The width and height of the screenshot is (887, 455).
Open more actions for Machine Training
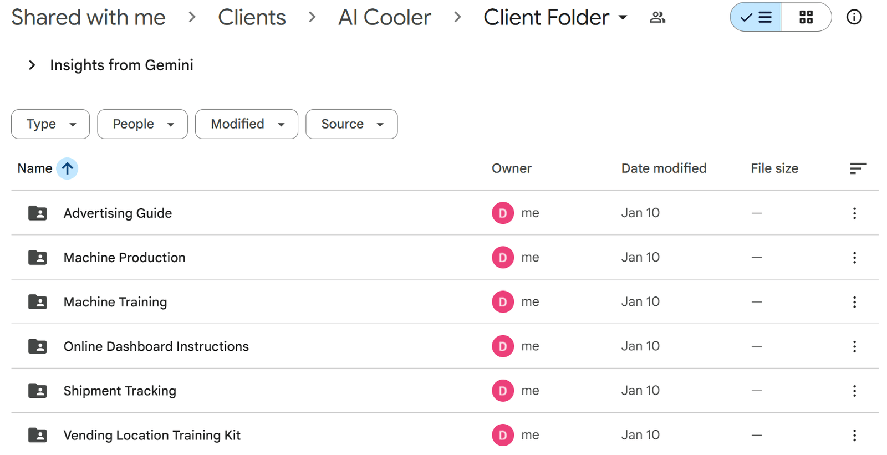click(854, 302)
